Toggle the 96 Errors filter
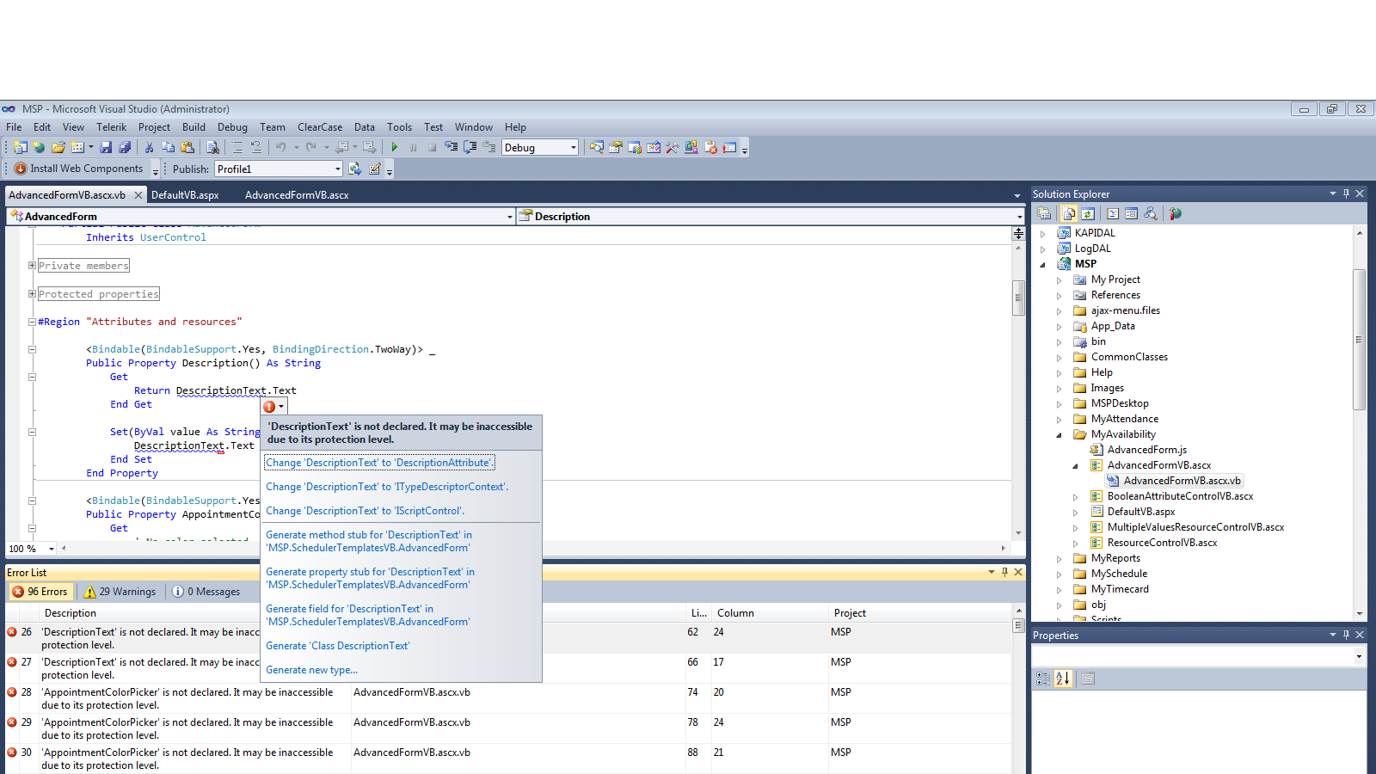 click(40, 592)
